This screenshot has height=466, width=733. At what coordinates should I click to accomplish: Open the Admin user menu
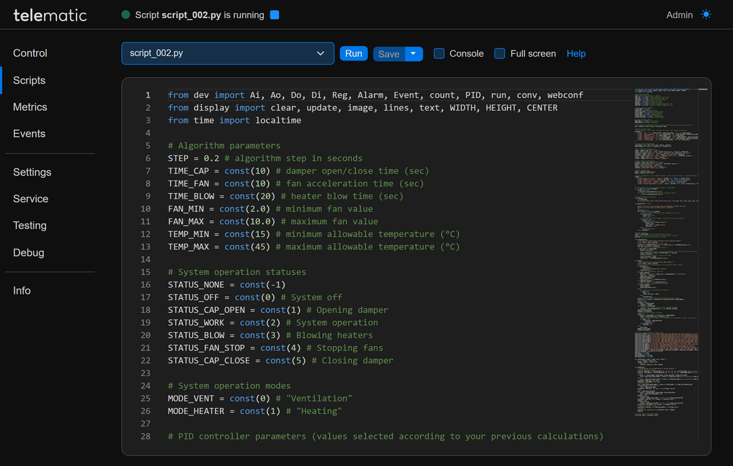pyautogui.click(x=679, y=15)
